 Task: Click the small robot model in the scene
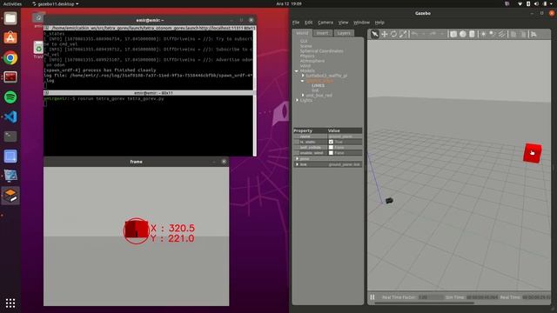(x=389, y=201)
